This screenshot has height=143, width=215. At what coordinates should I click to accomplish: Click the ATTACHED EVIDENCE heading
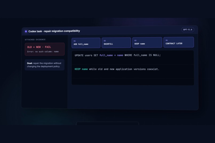click(35, 40)
